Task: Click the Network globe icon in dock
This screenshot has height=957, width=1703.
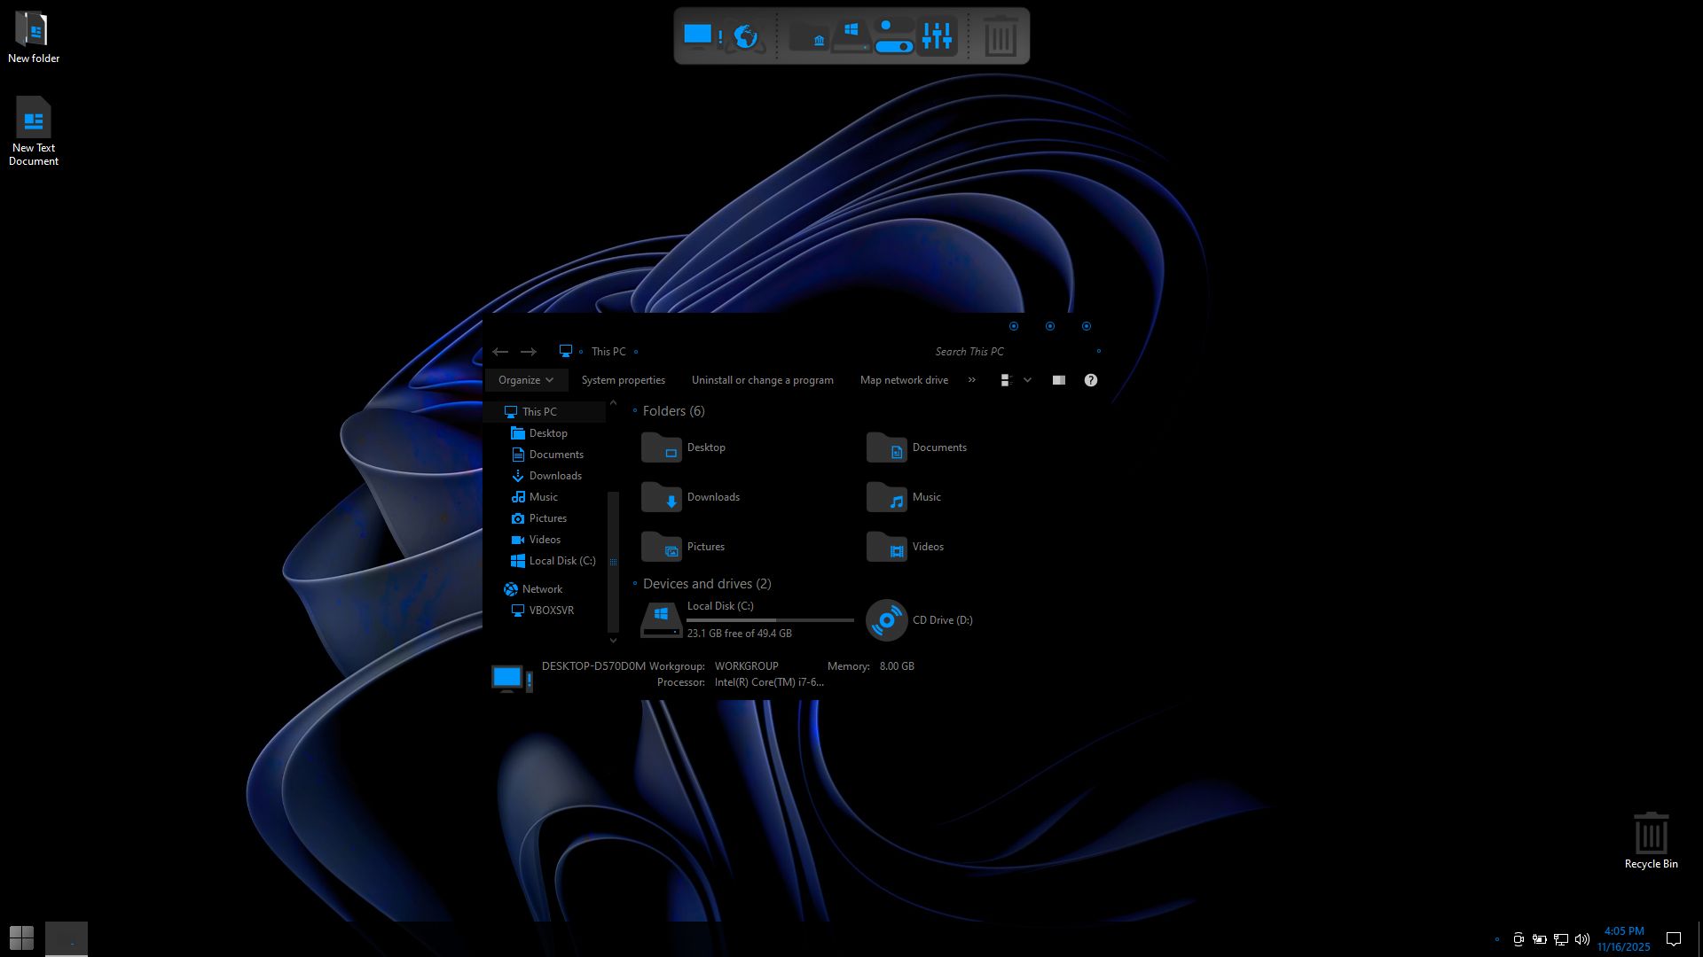Action: tap(746, 36)
